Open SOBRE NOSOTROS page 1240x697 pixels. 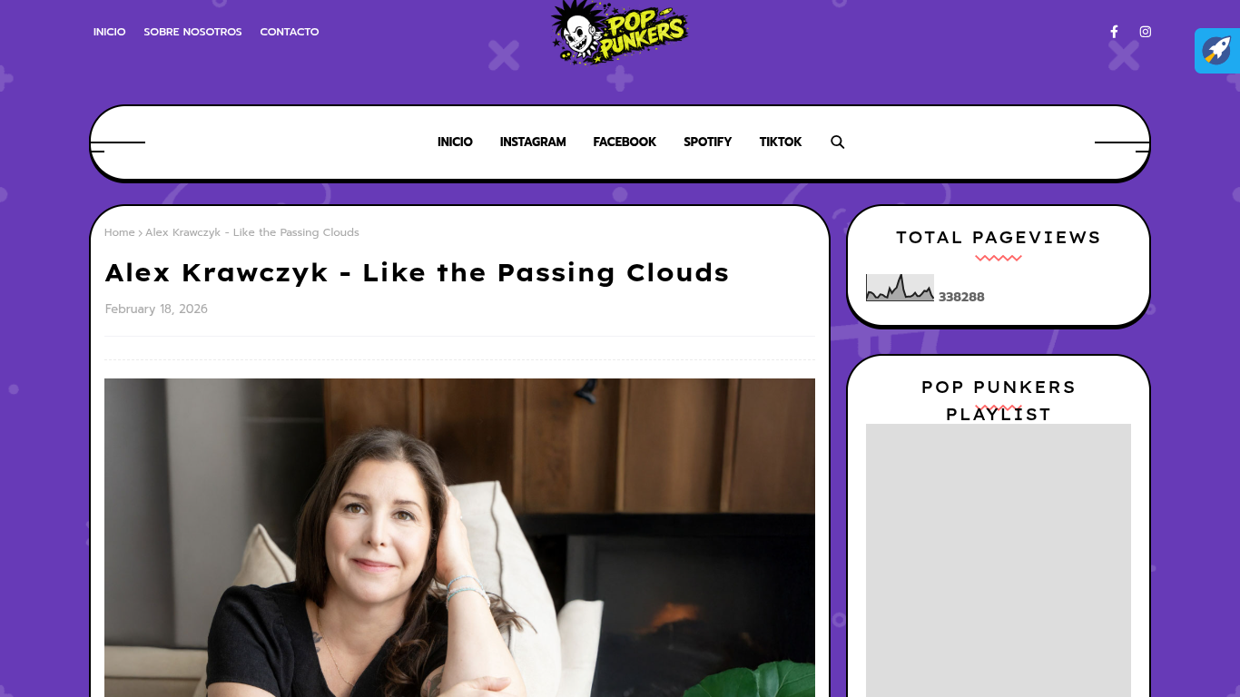192,32
